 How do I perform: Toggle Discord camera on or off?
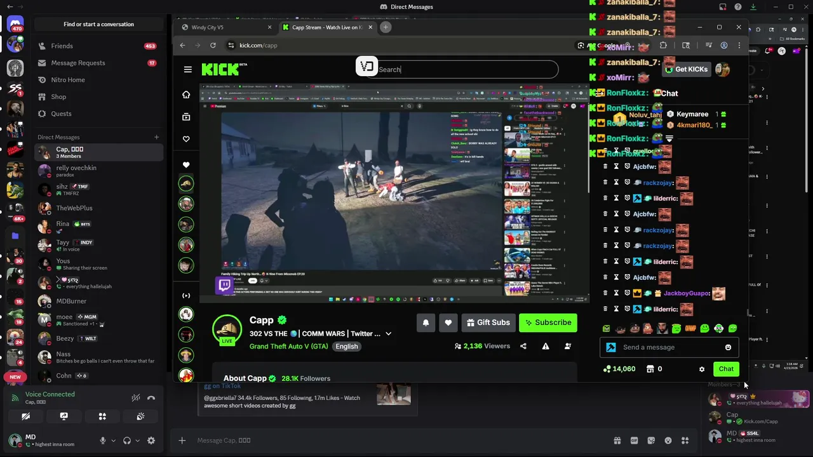point(25,416)
